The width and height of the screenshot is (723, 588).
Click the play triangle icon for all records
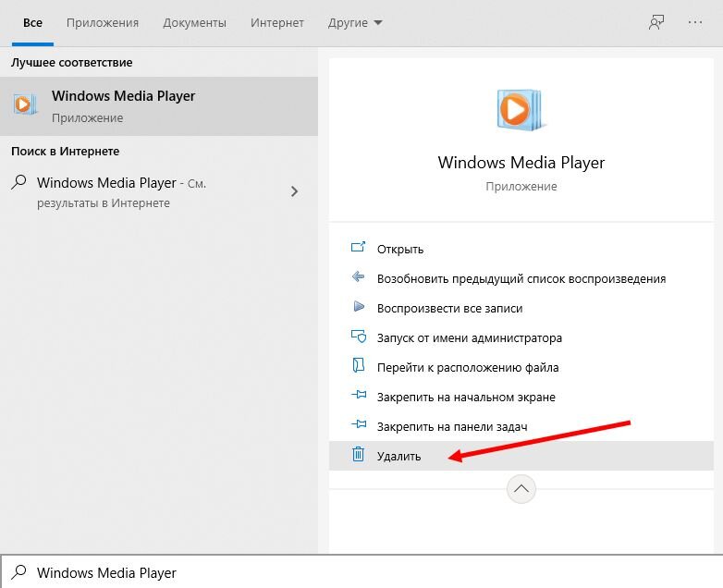point(359,306)
